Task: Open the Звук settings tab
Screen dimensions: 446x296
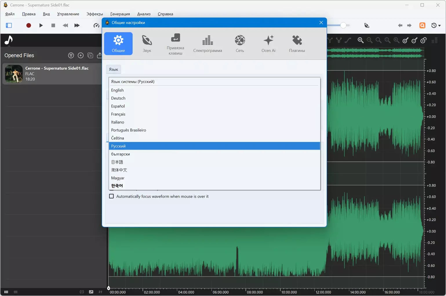Action: coord(147,44)
